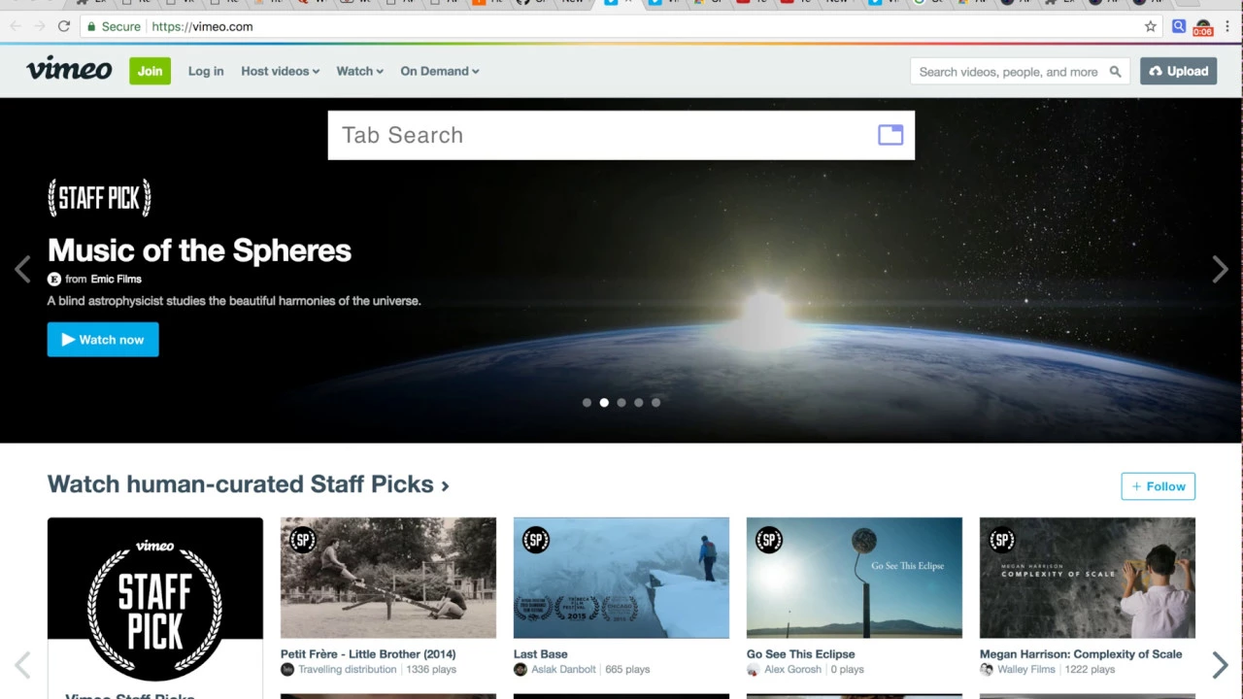Click the browser back arrow
Screen dimensions: 1243x699
15,26
